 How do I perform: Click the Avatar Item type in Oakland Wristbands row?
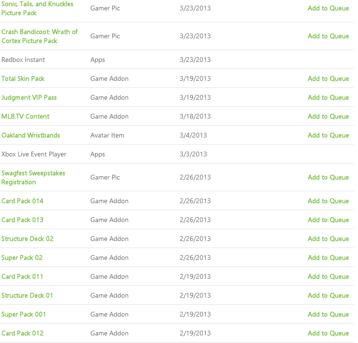[107, 136]
